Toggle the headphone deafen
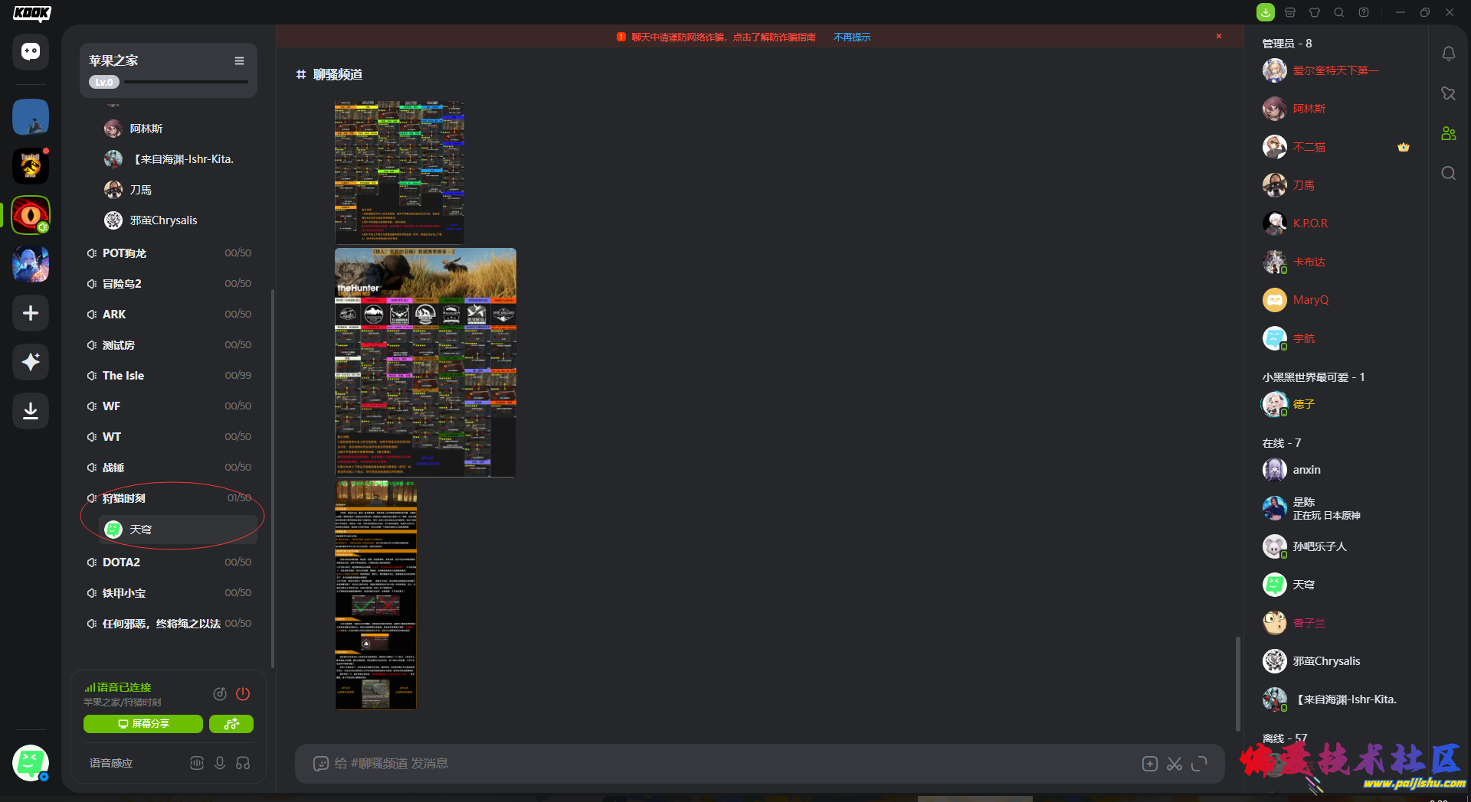Image resolution: width=1471 pixels, height=802 pixels. point(243,763)
